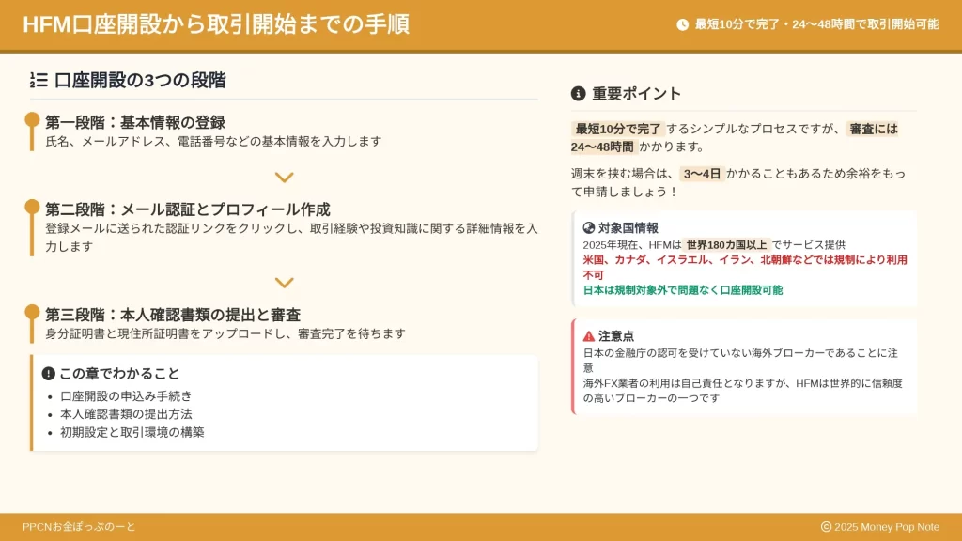Click the box heading この章でわかること
This screenshot has width=962, height=541.
point(119,374)
